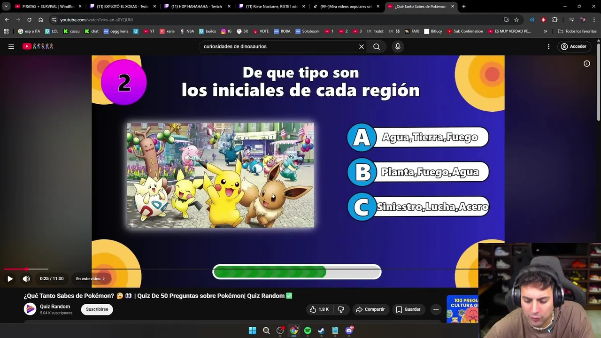The image size is (601, 338).
Task: Open the YouTube hamburger guide menu
Action: coord(11,46)
